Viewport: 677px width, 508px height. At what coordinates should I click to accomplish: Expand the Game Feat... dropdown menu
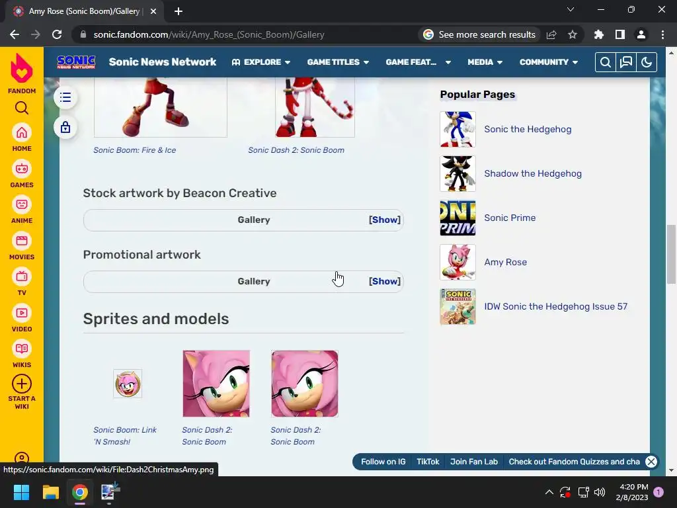click(x=418, y=62)
